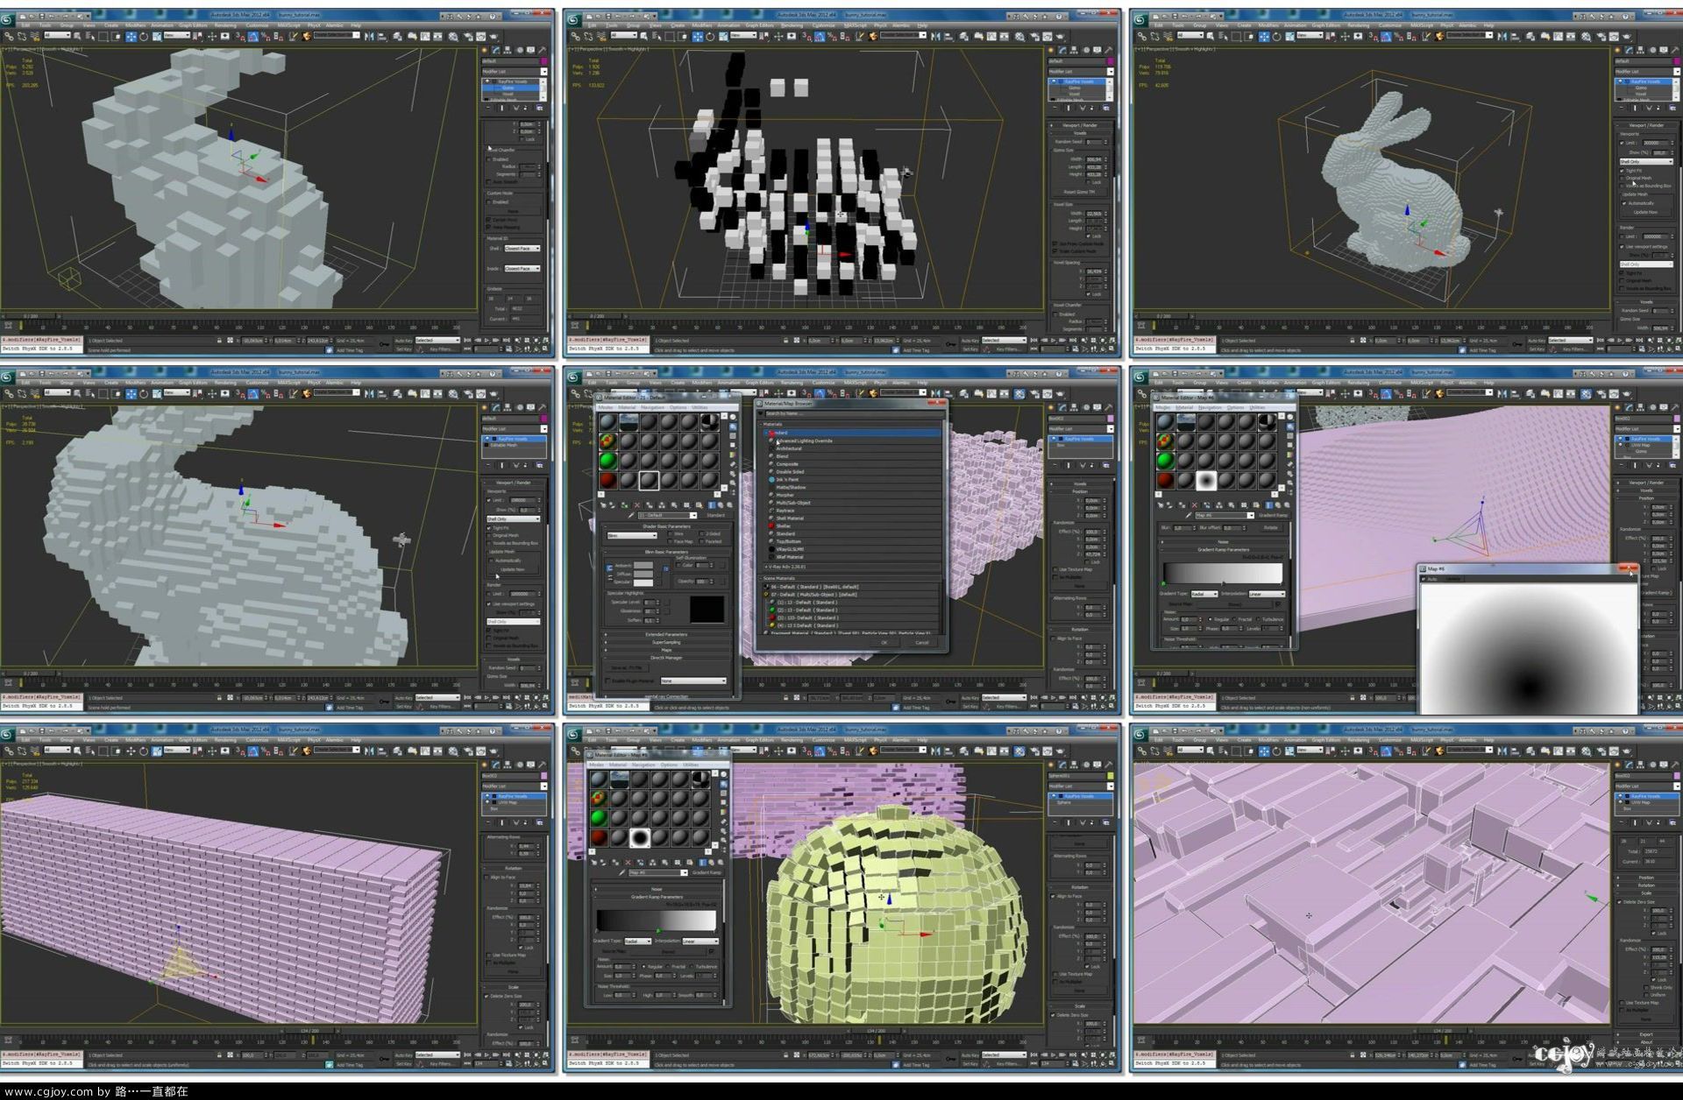Open Inside Closest Face dropdown, coarse bunny window
The height and width of the screenshot is (1100, 1683).
pos(522,268)
